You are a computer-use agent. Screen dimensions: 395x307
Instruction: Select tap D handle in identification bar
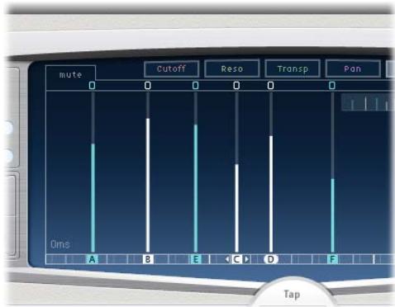pos(271,259)
